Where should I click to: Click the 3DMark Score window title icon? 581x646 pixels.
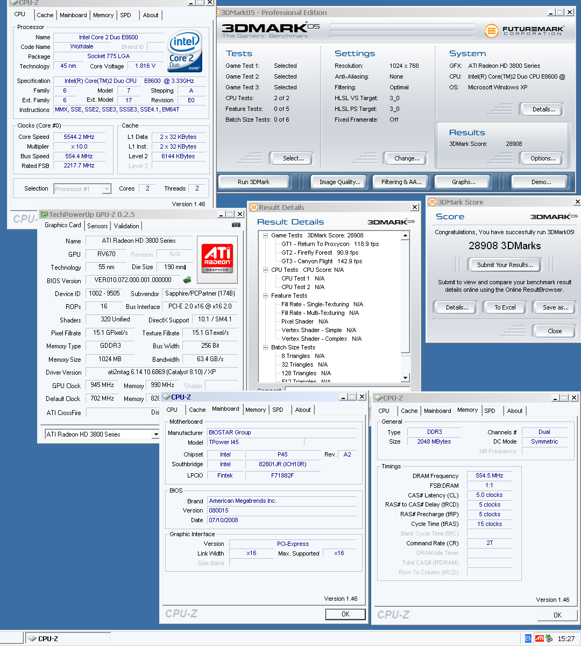click(432, 202)
